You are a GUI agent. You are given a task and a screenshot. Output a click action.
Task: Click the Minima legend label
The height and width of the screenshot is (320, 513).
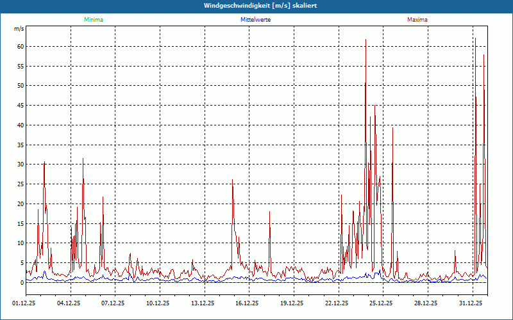coord(94,20)
